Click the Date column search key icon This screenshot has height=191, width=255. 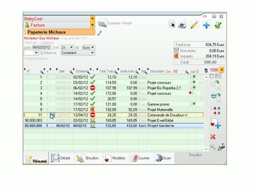pyautogui.click(x=71, y=72)
